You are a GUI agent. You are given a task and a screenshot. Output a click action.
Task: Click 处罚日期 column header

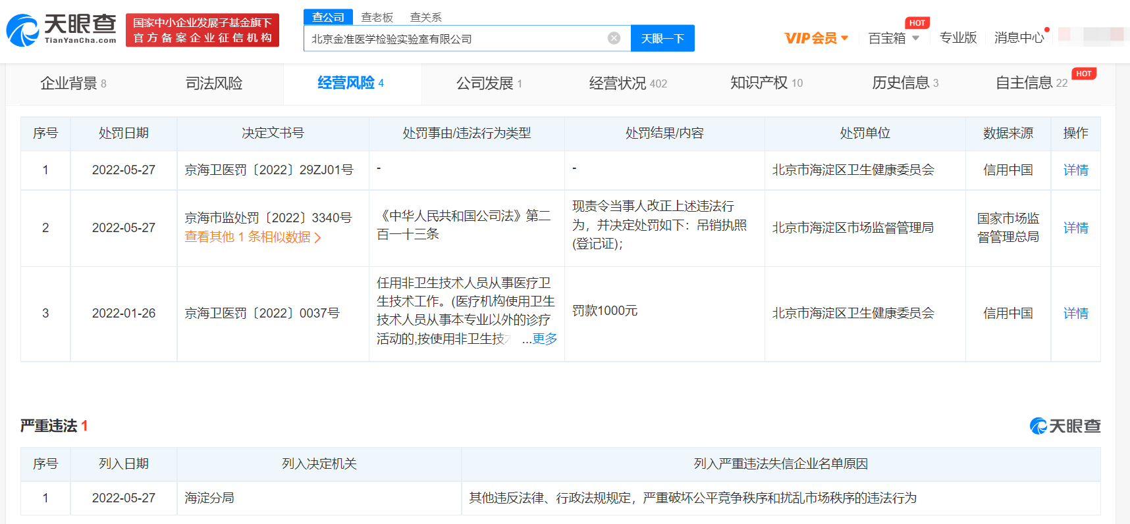123,133
